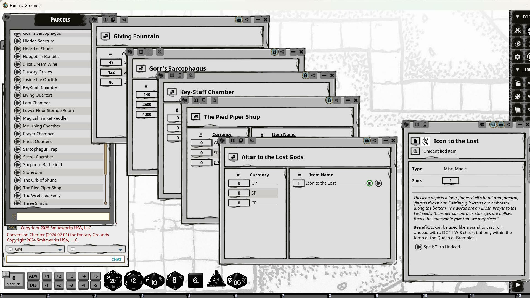
Task: Collapse the TOOLS section in the right sidebar
Action: click(517, 17)
